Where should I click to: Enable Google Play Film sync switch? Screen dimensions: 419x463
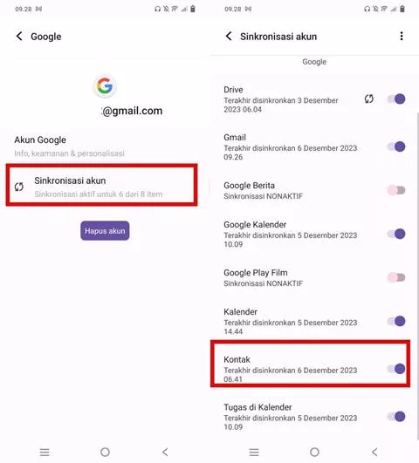[396, 277]
